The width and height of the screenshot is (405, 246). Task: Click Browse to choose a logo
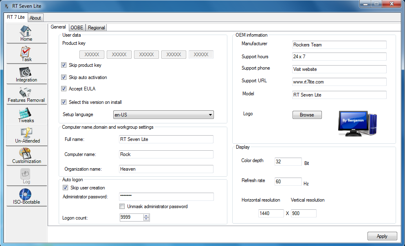point(307,115)
